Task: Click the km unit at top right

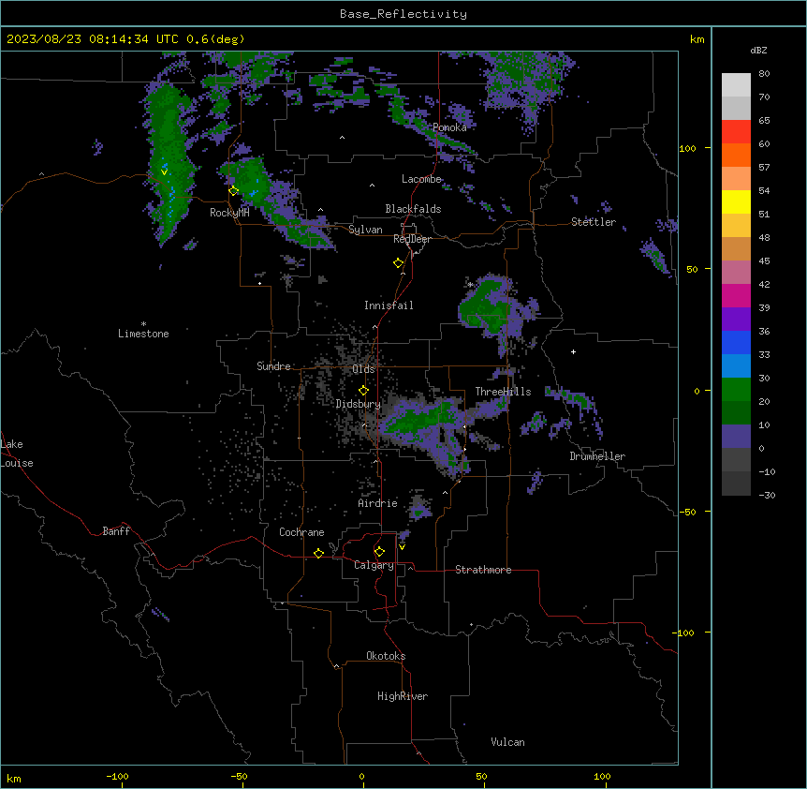Action: 697,39
